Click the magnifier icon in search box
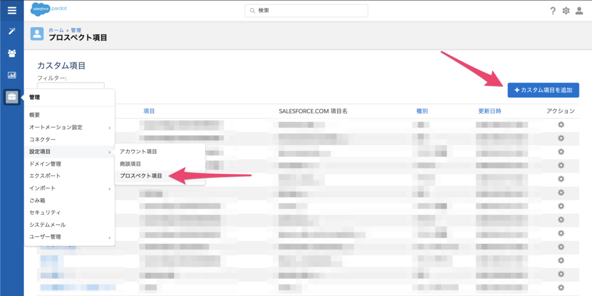This screenshot has width=592, height=296. [x=253, y=11]
